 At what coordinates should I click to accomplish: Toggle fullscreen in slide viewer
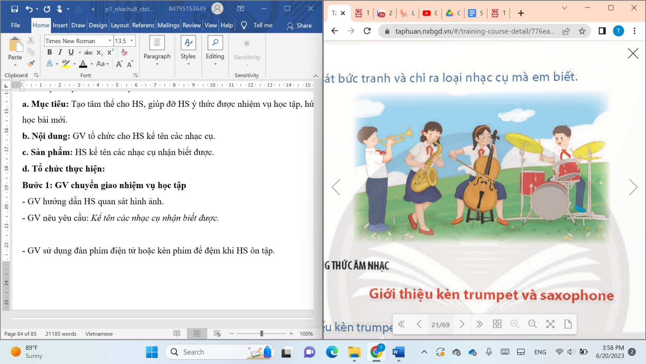550,324
